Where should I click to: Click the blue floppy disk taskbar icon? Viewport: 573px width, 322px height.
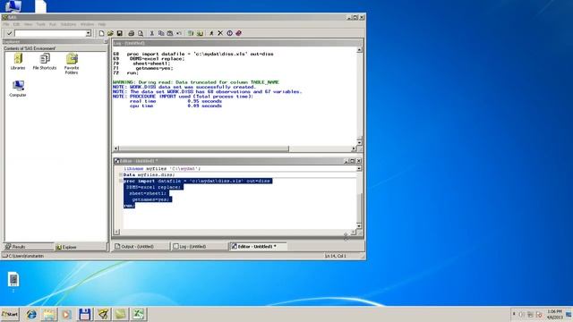click(84, 314)
